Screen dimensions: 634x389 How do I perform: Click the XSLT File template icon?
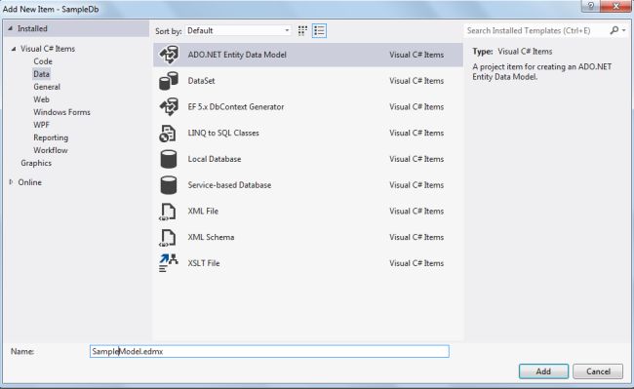[168, 263]
